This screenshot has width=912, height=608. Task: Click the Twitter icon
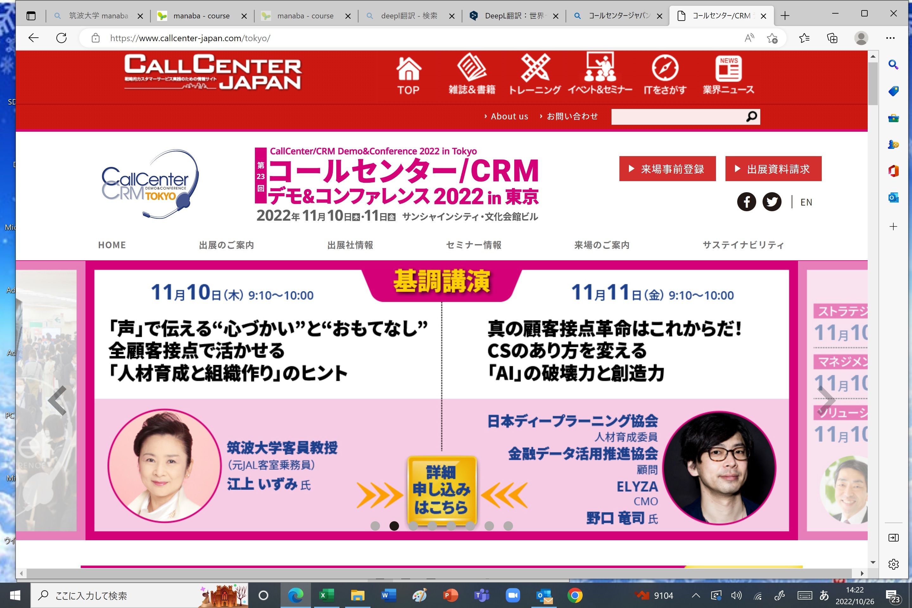pyautogui.click(x=772, y=202)
